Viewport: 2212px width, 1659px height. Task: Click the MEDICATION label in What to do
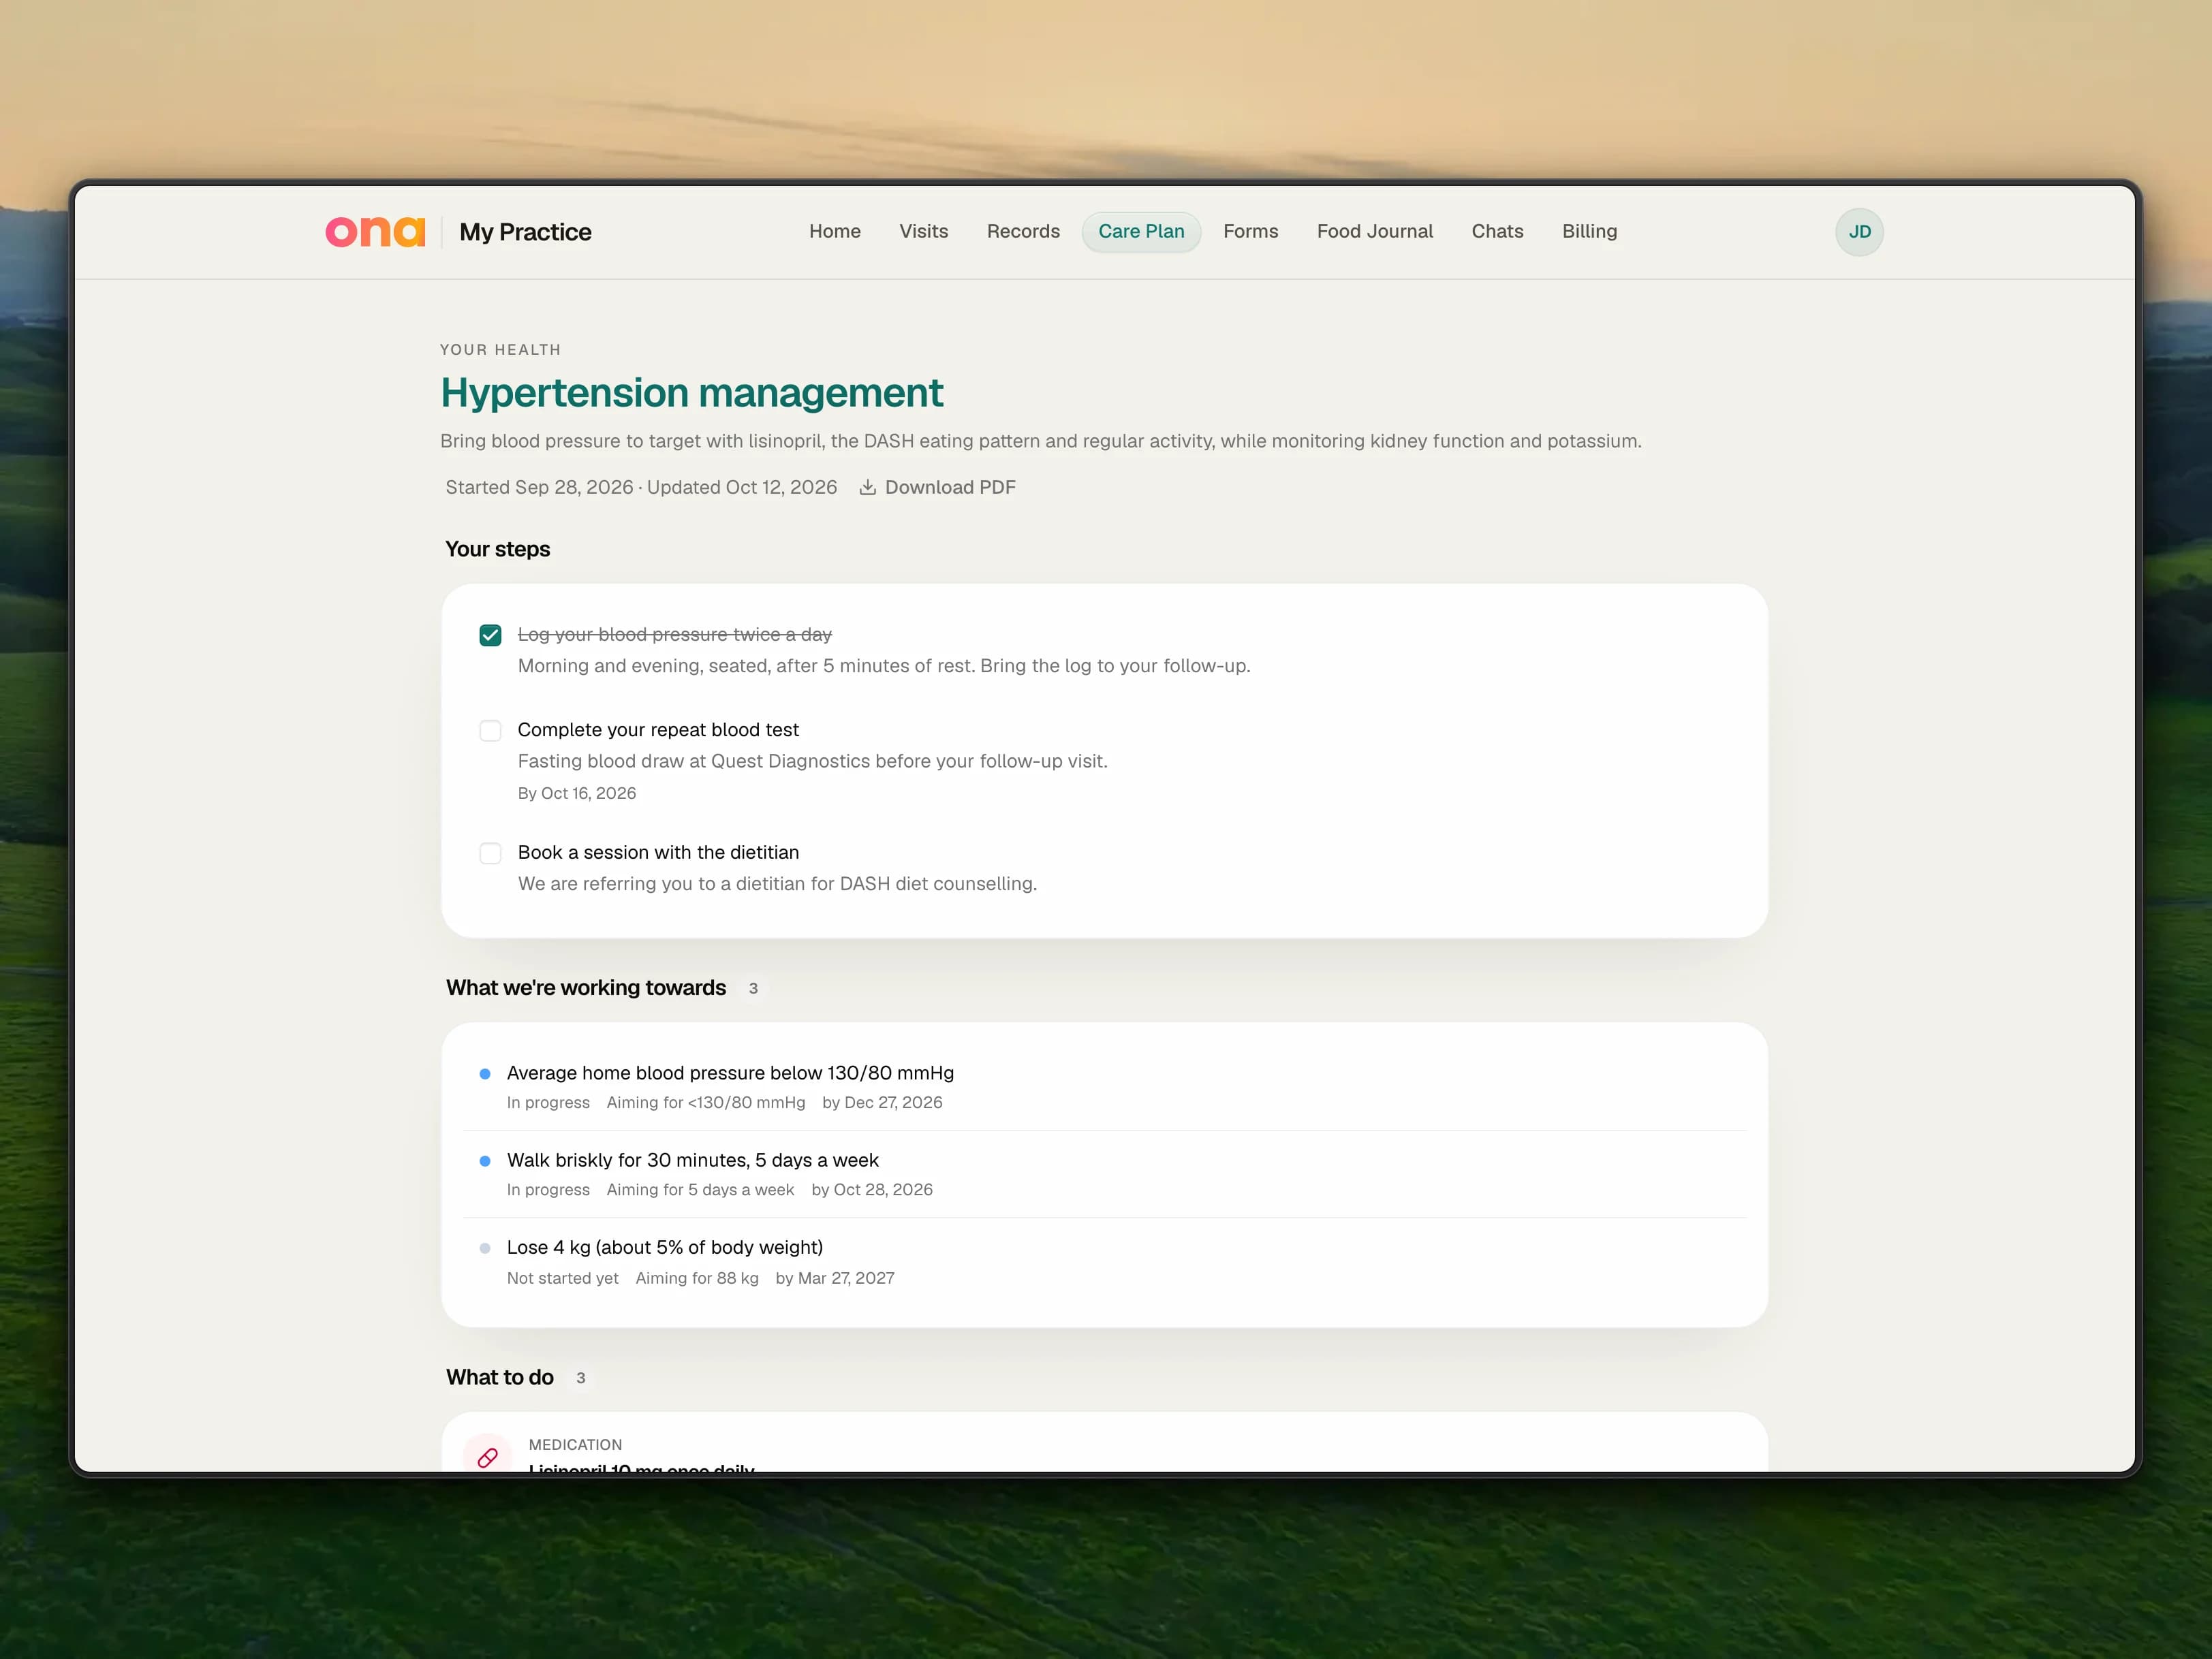[x=575, y=1445]
